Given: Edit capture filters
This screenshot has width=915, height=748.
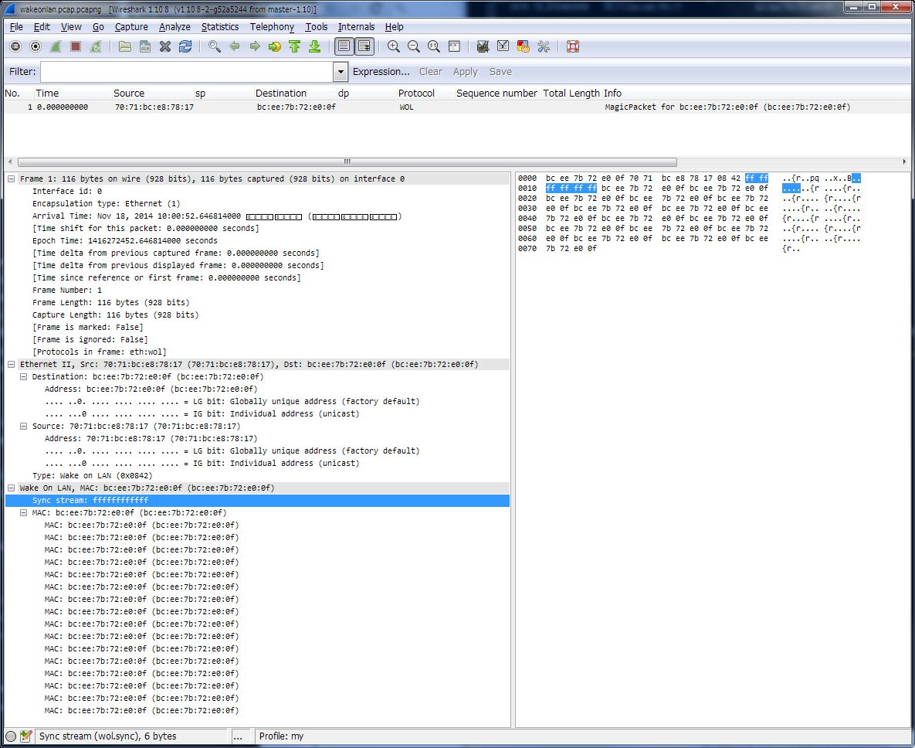Looking at the screenshot, I should pos(483,46).
